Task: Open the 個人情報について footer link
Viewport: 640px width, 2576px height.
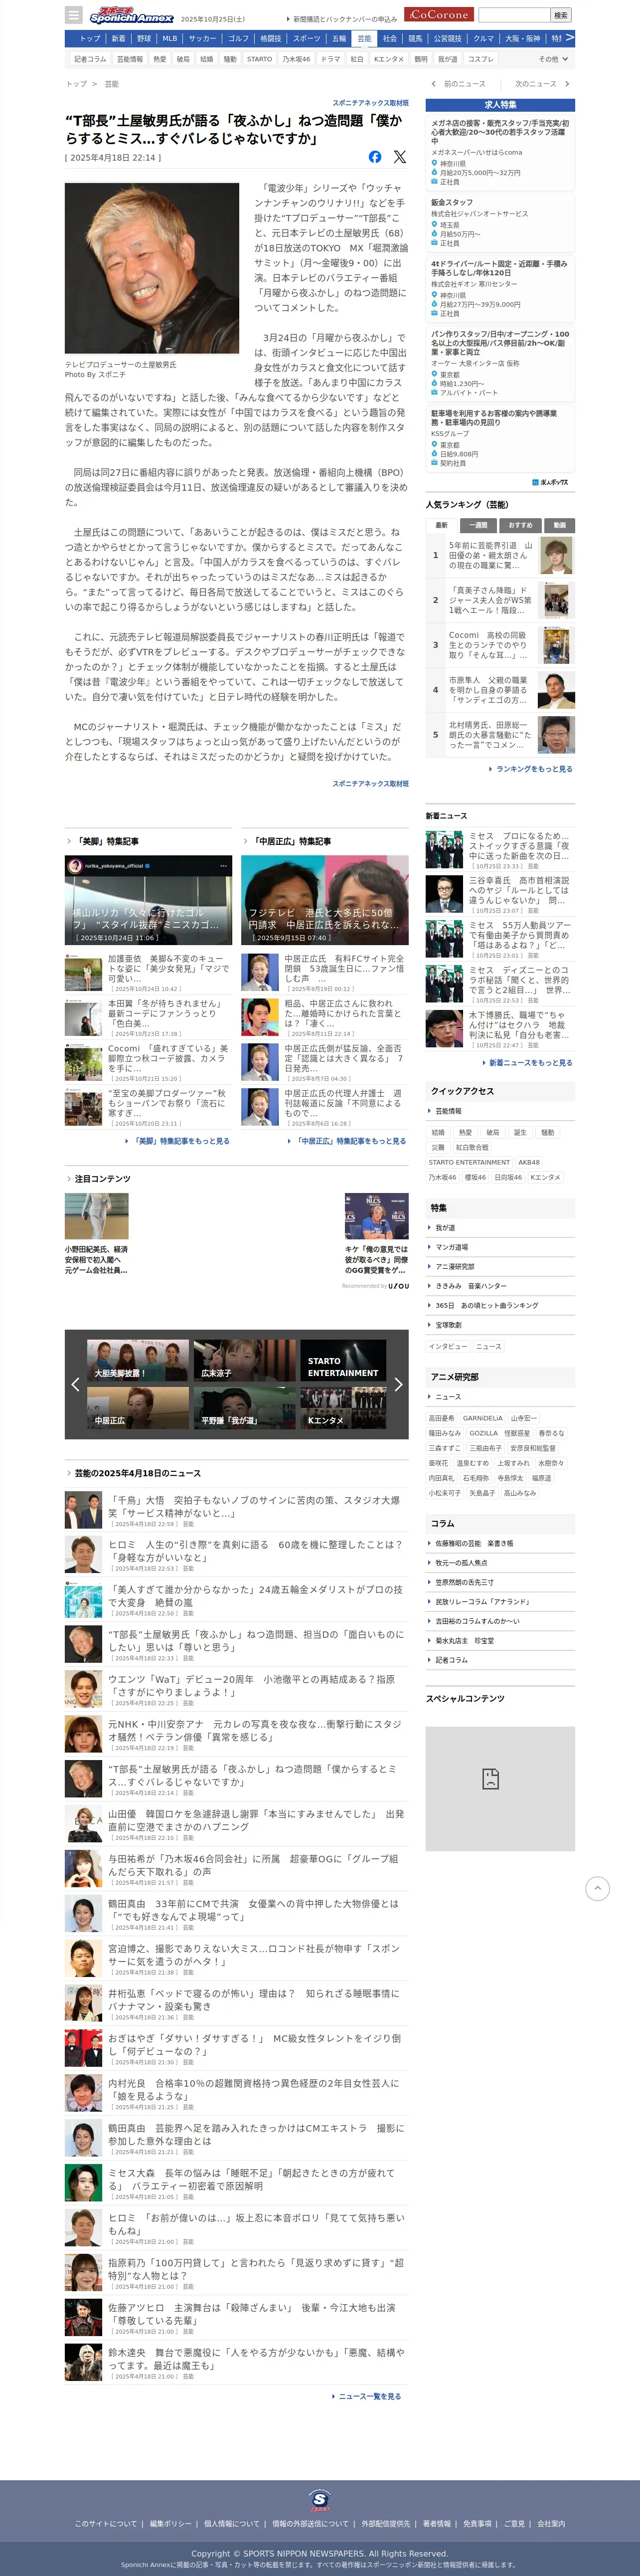Action: (x=231, y=2524)
